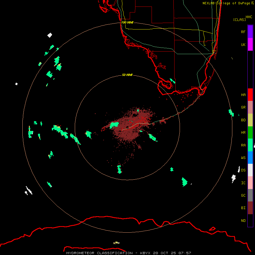The image size is (255, 255).
Task: Click the BI legend label
Action: pyautogui.click(x=243, y=208)
